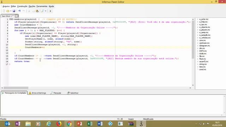Expand a_http.inc in include tree
The height and width of the screenshot is (127, 226).
[x=198, y=22]
